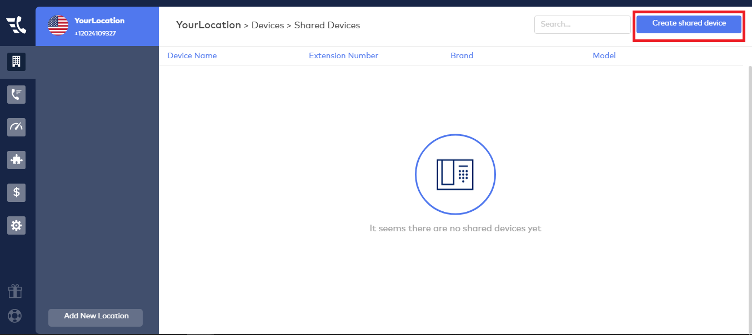Open the integrations puzzle piece icon

pos(17,160)
